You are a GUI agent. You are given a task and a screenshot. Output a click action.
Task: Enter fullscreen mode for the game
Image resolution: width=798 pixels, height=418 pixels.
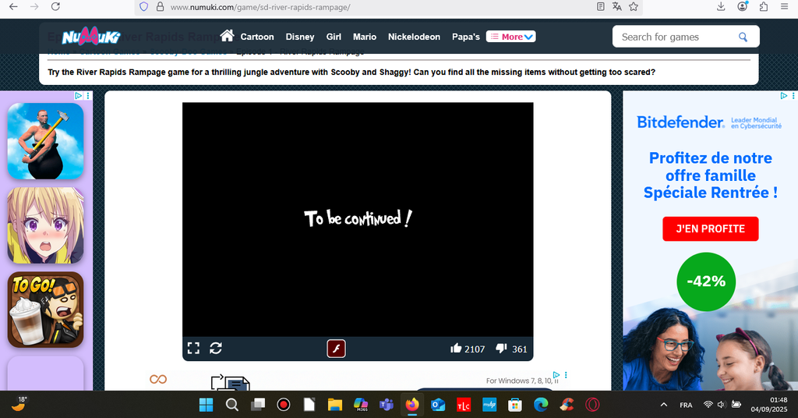click(193, 348)
